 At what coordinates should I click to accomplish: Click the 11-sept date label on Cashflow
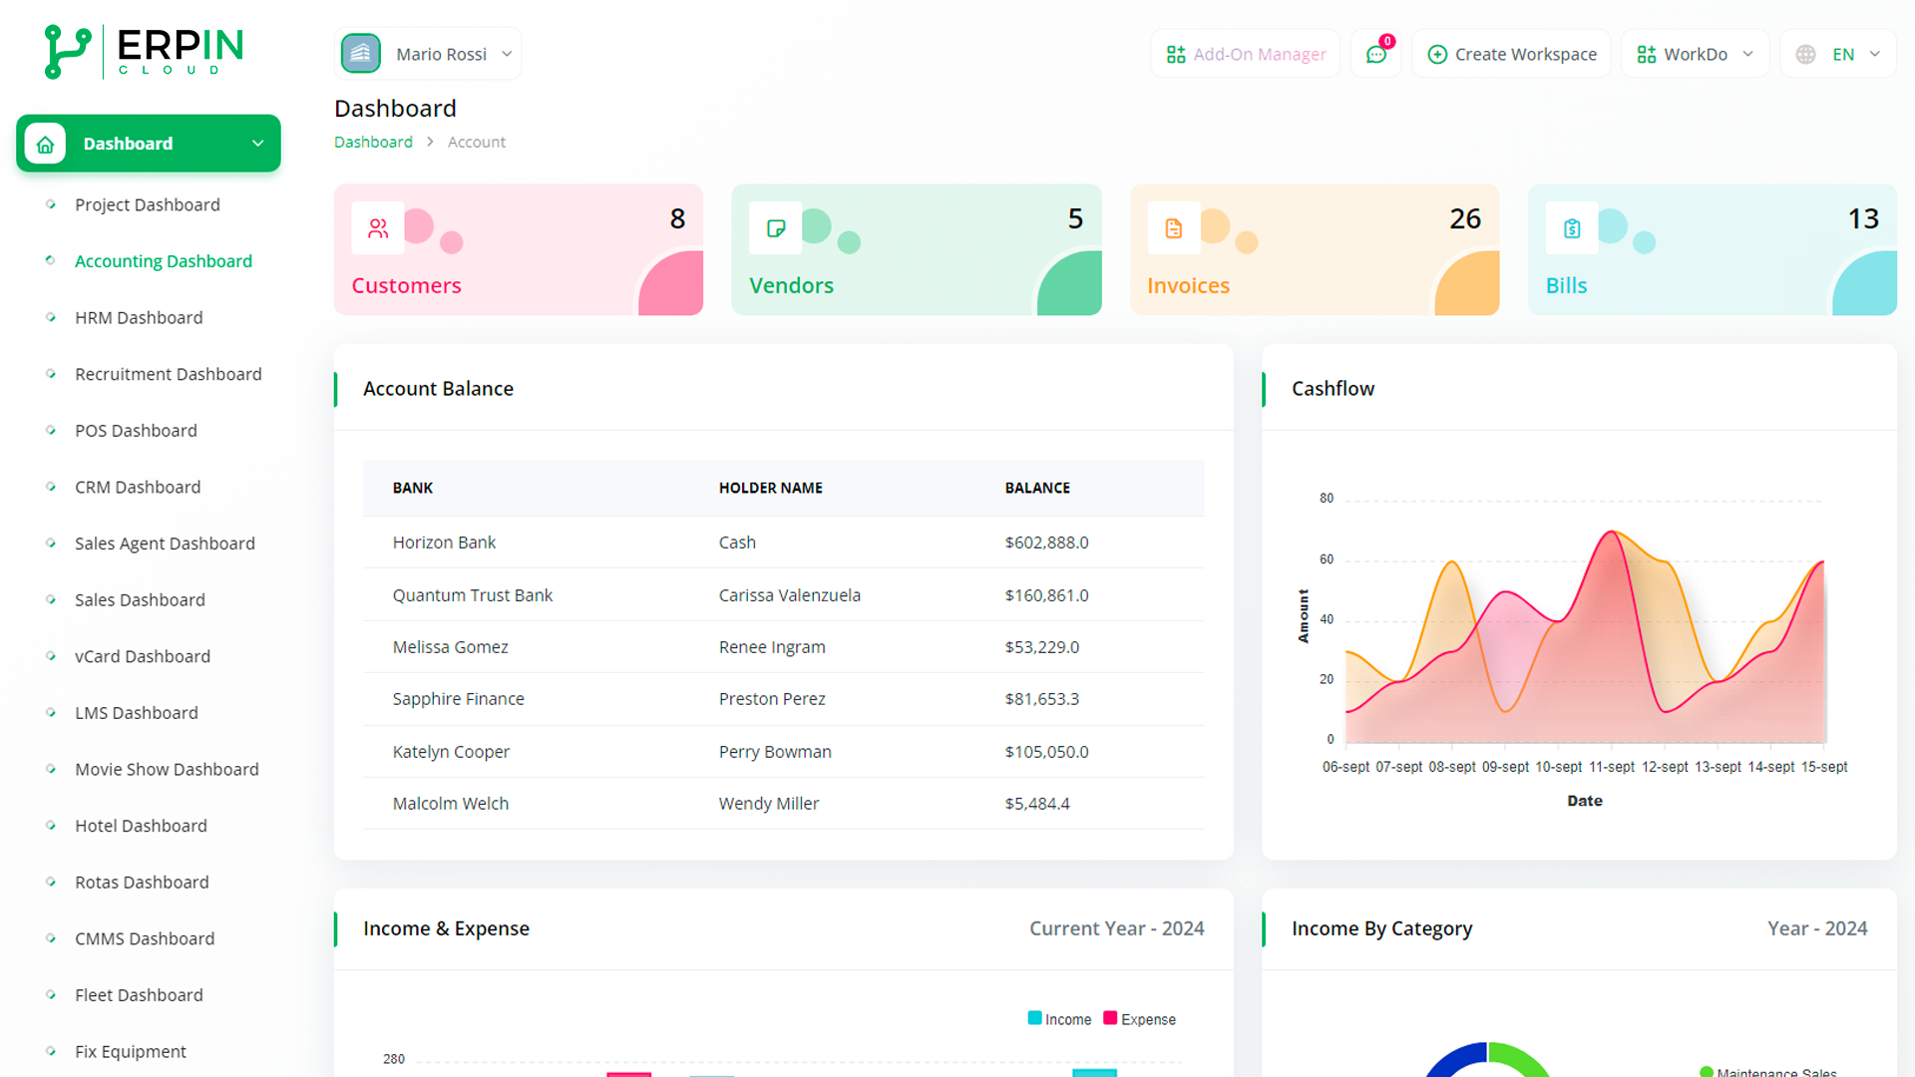tap(1612, 767)
